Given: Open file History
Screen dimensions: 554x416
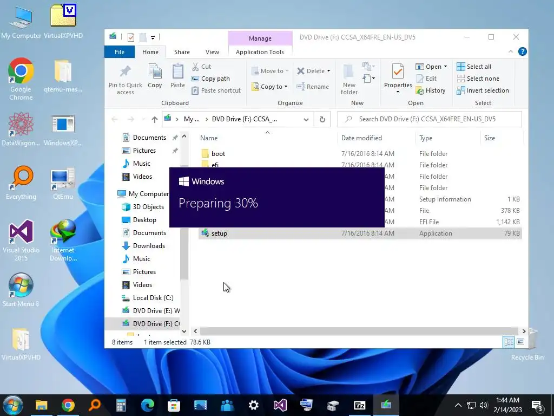Looking at the screenshot, I should click(430, 90).
